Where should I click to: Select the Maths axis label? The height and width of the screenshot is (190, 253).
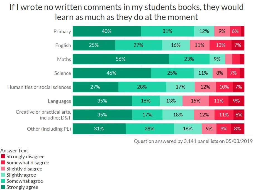point(64,59)
